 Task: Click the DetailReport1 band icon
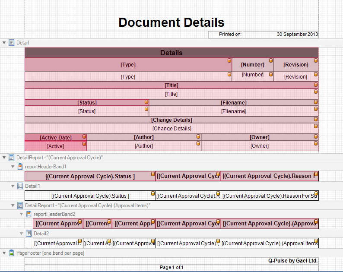(20, 206)
